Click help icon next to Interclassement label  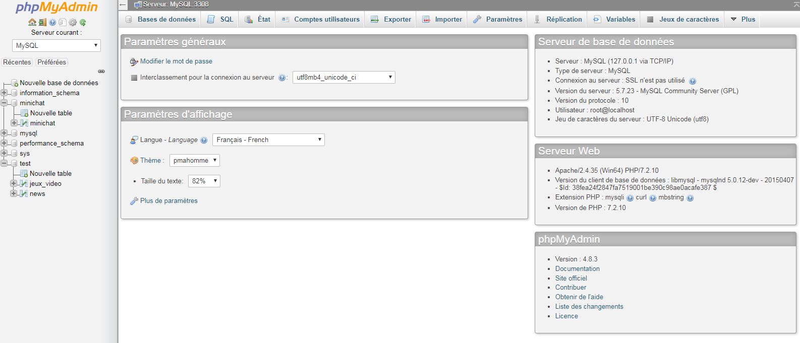click(x=282, y=78)
